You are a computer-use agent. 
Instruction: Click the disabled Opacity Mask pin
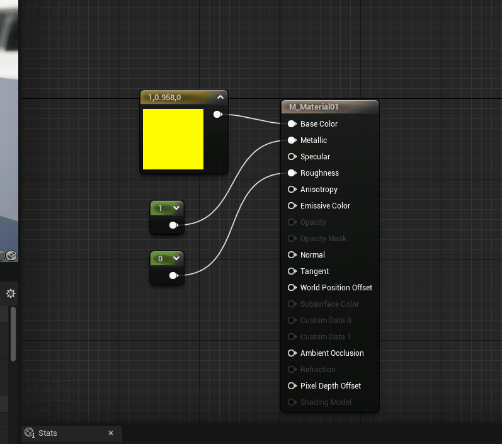292,239
